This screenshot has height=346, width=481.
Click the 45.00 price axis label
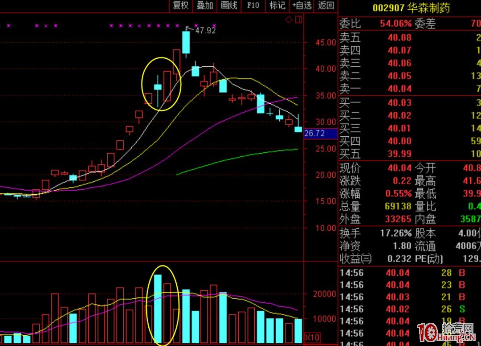coord(326,43)
